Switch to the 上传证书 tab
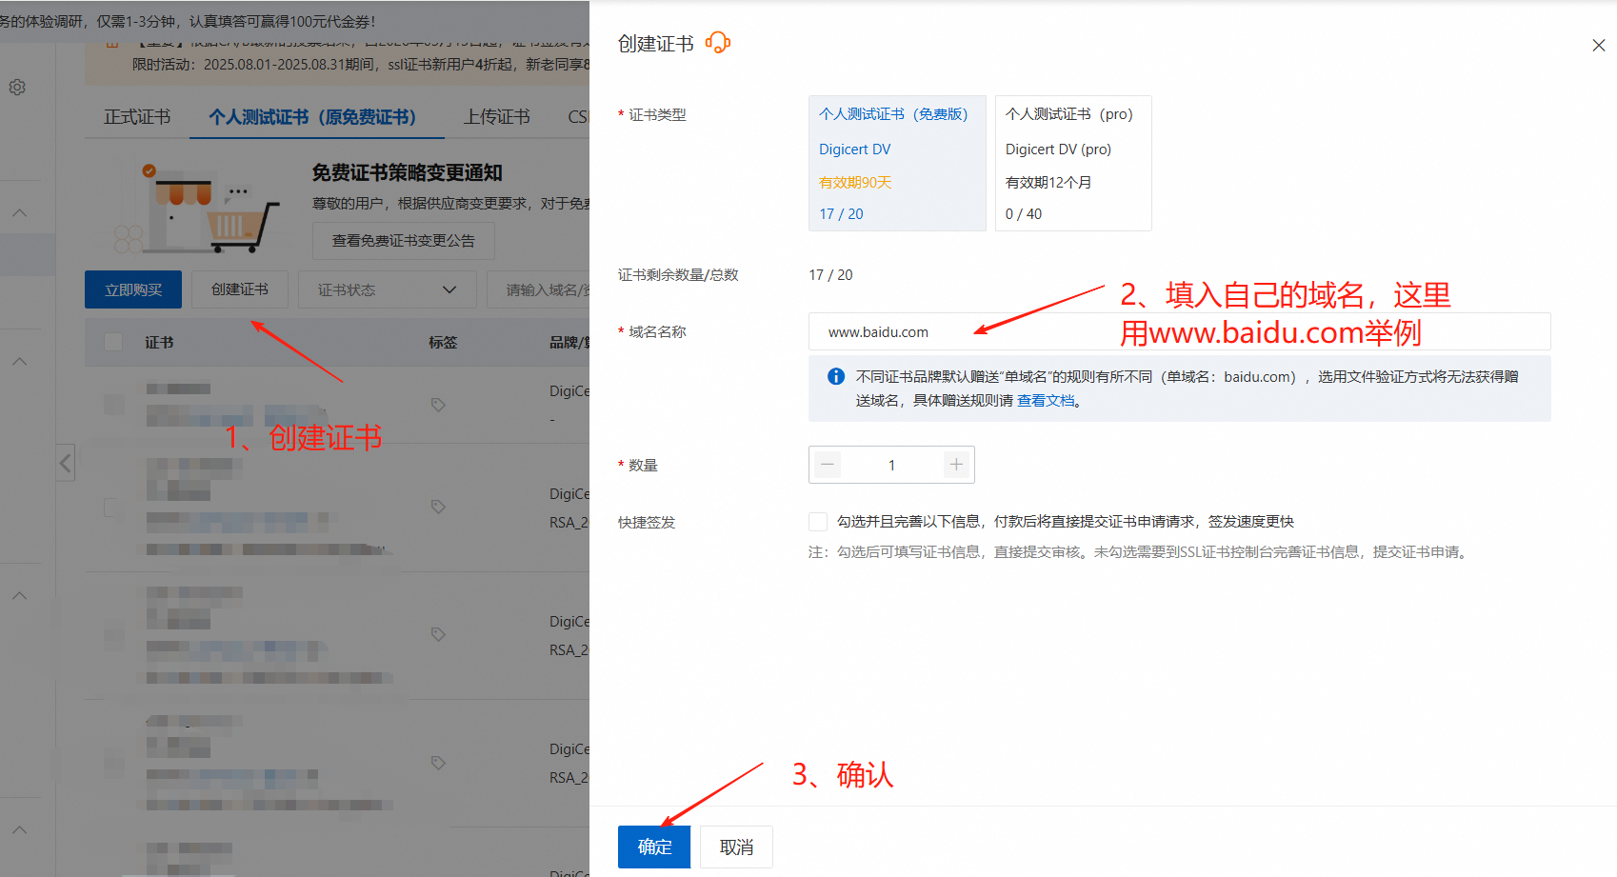The height and width of the screenshot is (877, 1617). pyautogui.click(x=497, y=117)
